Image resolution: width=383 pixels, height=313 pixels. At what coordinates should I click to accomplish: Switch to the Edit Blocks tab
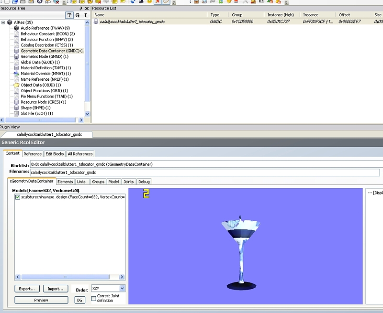click(x=55, y=154)
